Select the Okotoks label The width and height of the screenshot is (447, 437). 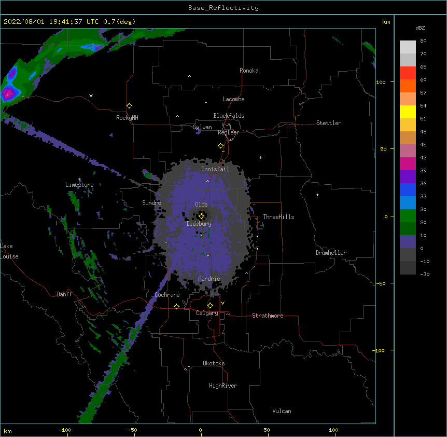tap(214, 363)
